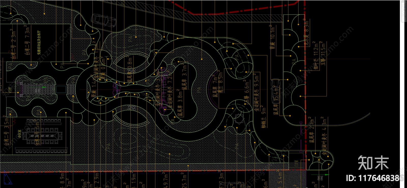Click the 金边阔叶麦冬 9.5m² annotation
Viewport: 407px width, 188px height.
(256, 92)
